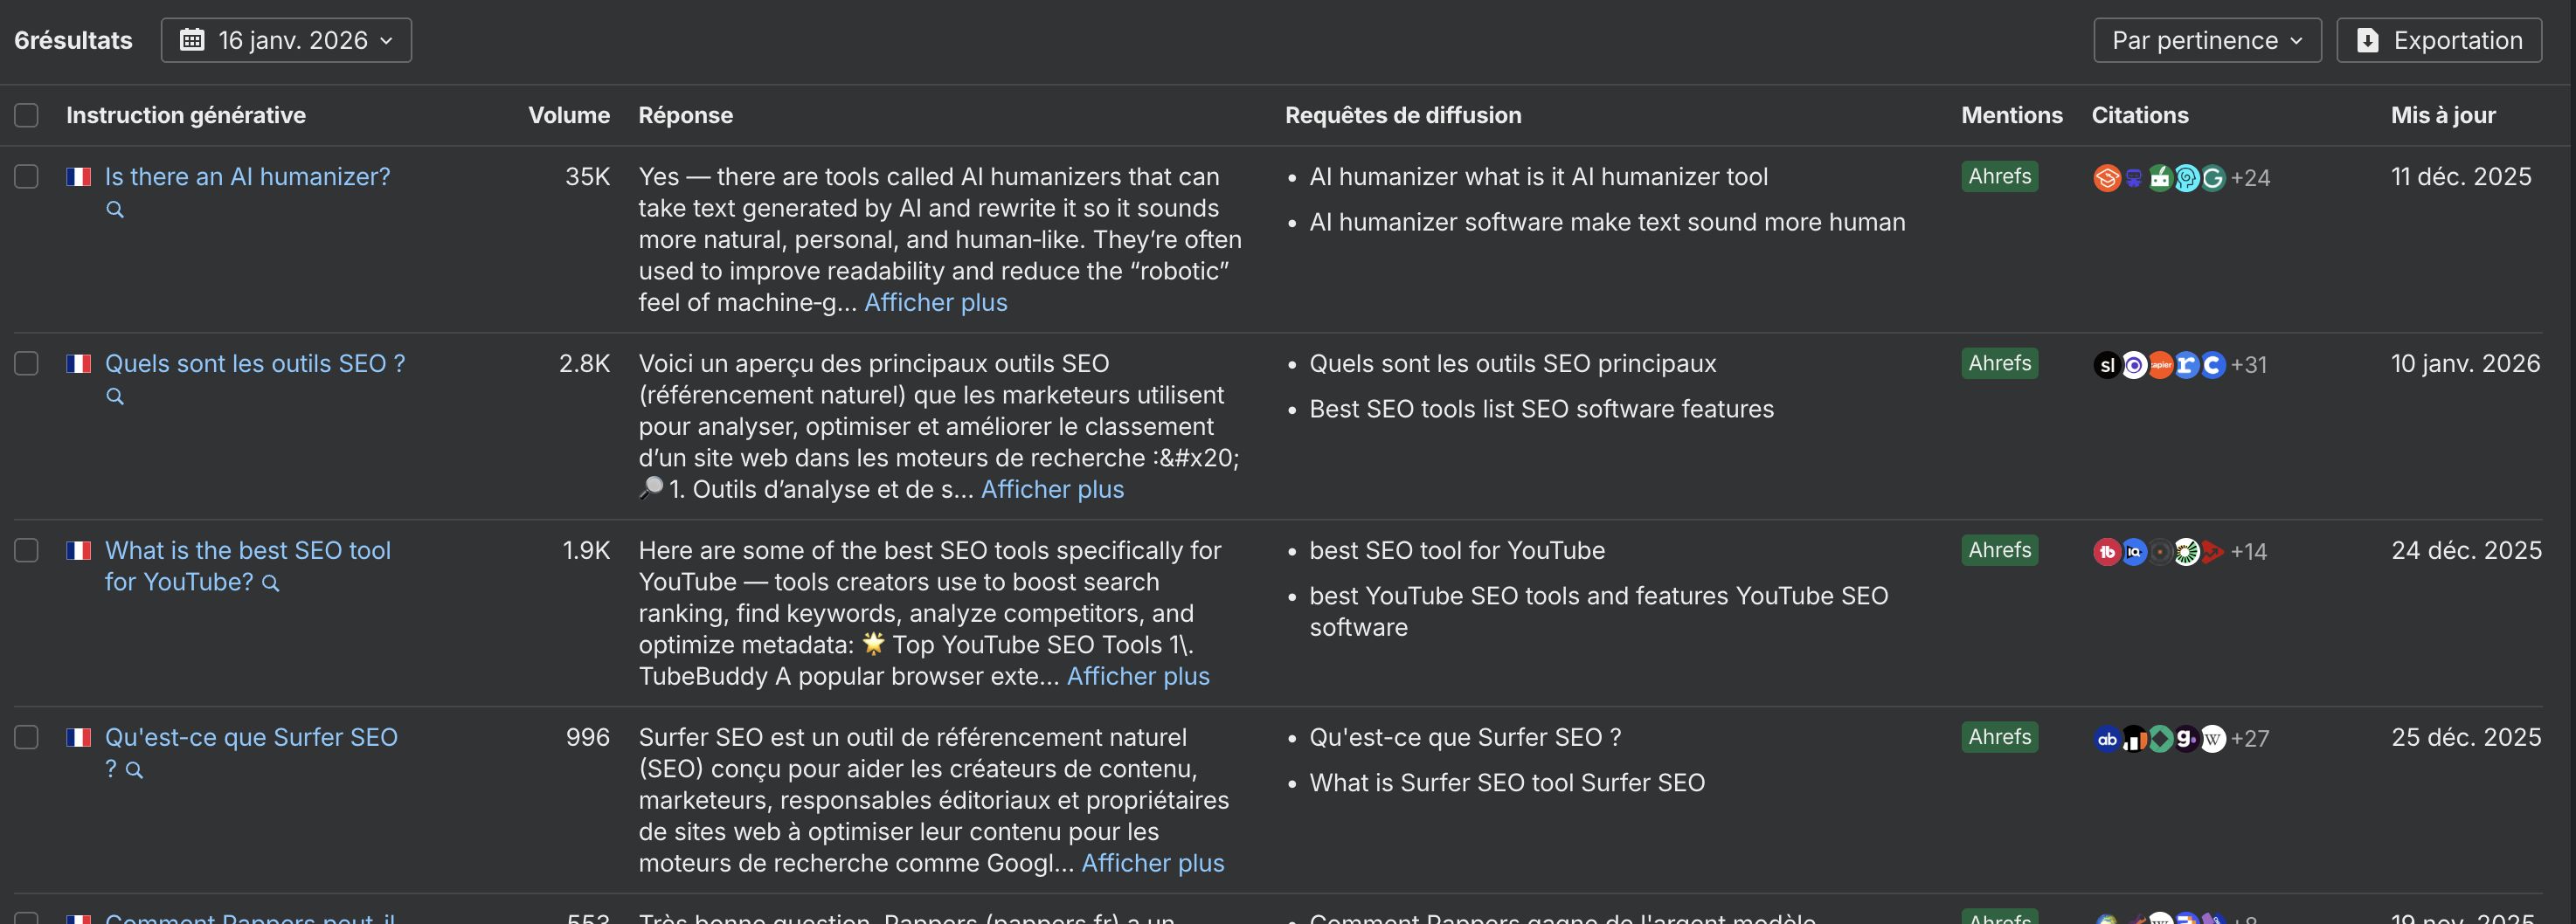Open the vidIQ citation icon
The height and width of the screenshot is (924, 2576).
coord(2135,550)
